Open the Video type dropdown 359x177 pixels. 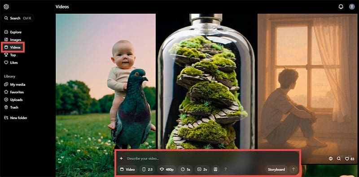click(127, 169)
